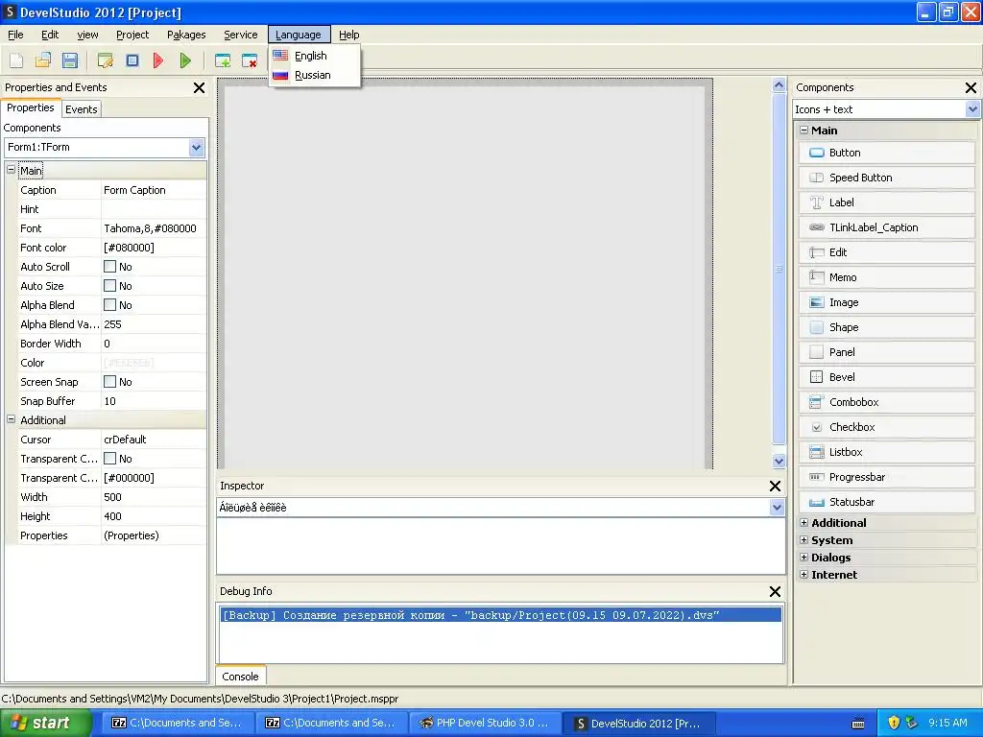Collapse the Main components category

point(803,130)
